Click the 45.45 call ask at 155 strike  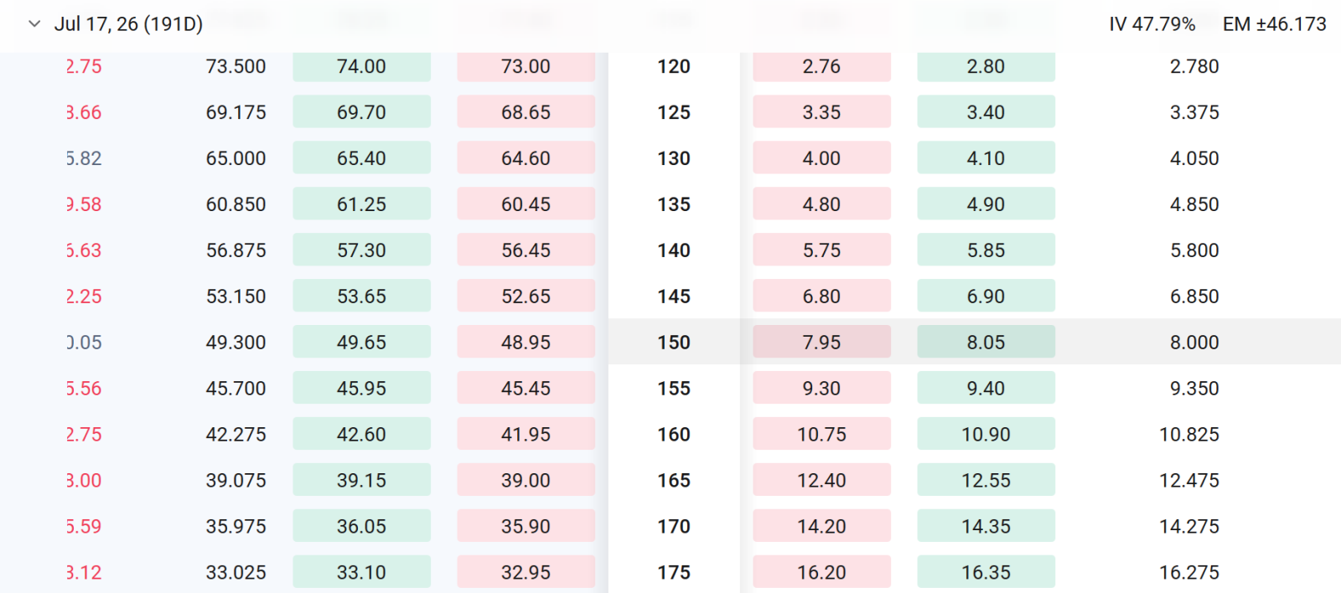(x=526, y=388)
